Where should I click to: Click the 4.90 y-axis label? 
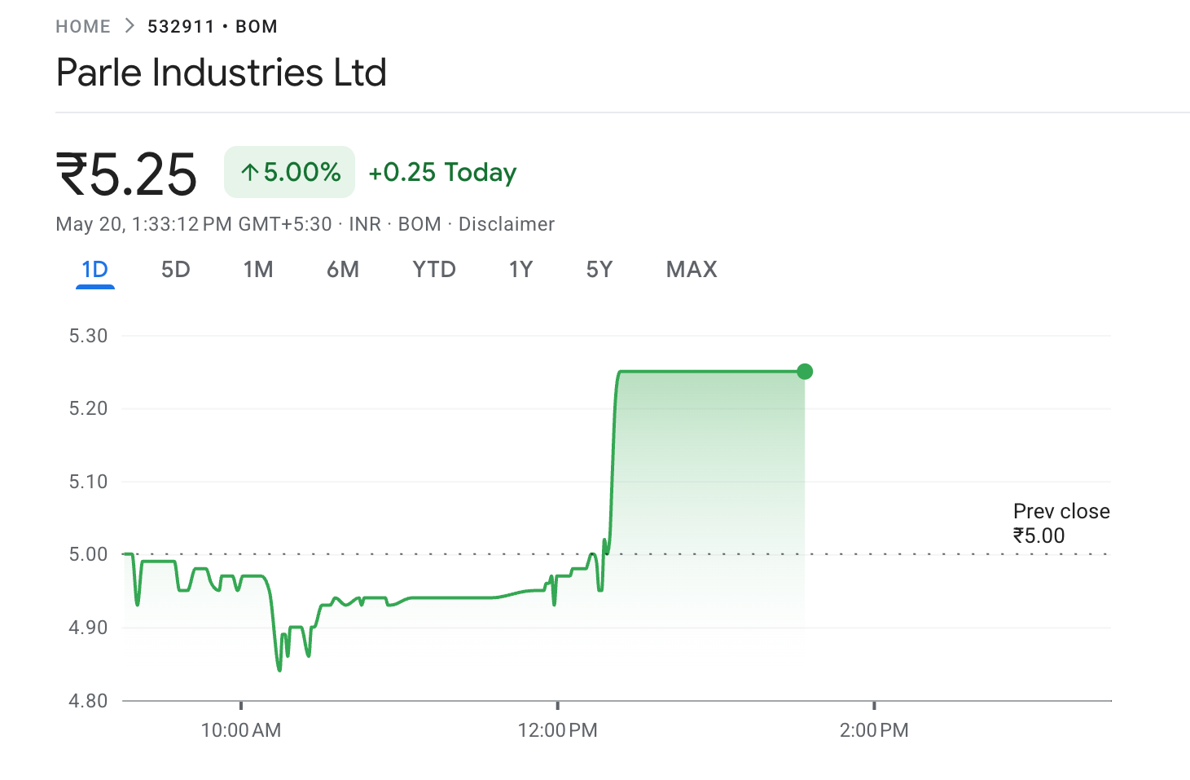click(x=88, y=628)
